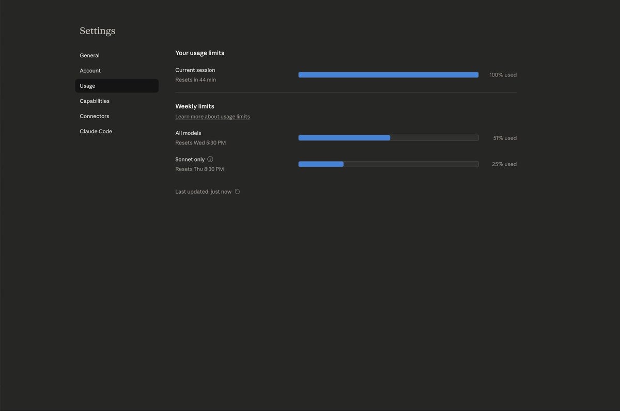This screenshot has height=411, width=620.
Task: Click the 51% used value
Action: click(505, 138)
